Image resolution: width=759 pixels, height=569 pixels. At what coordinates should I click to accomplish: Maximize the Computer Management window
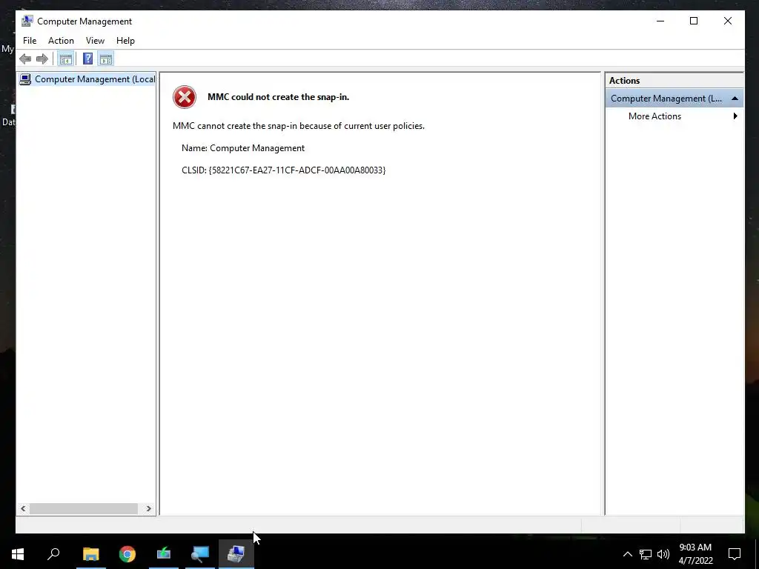(x=694, y=21)
